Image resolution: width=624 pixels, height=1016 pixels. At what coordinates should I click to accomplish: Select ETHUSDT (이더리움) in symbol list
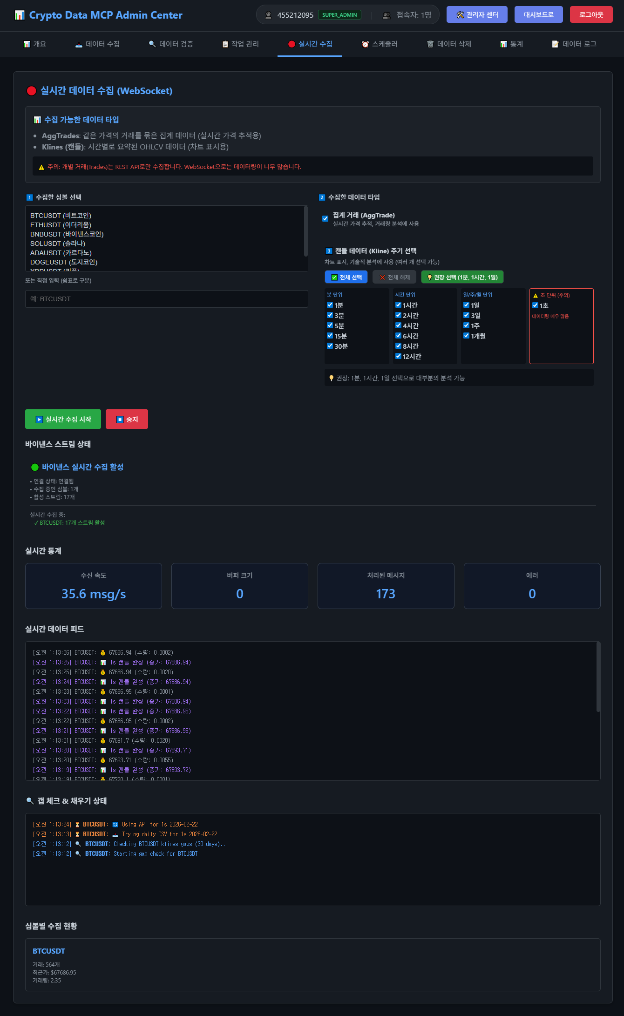click(x=61, y=225)
